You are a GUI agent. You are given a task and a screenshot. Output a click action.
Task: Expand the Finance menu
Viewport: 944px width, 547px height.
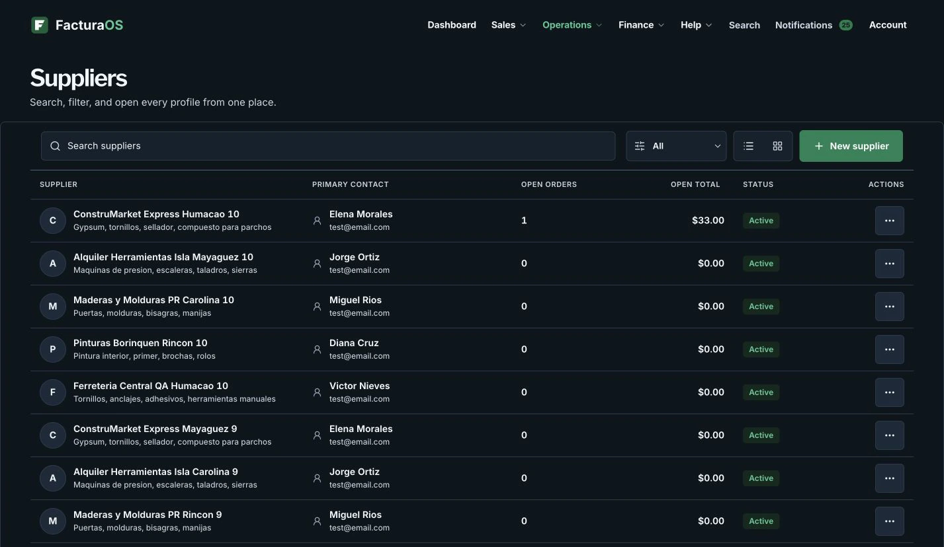[x=641, y=25]
